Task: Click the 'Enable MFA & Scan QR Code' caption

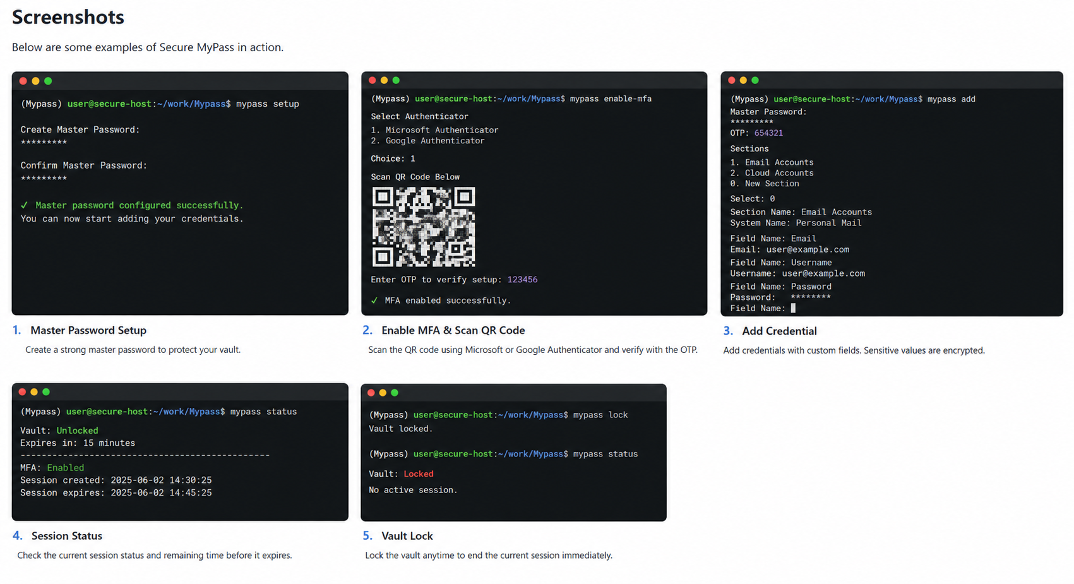Action: tap(453, 330)
